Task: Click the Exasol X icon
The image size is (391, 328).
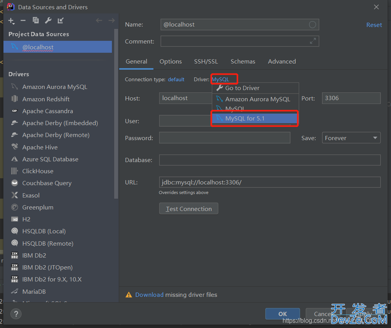Action: (x=15, y=195)
